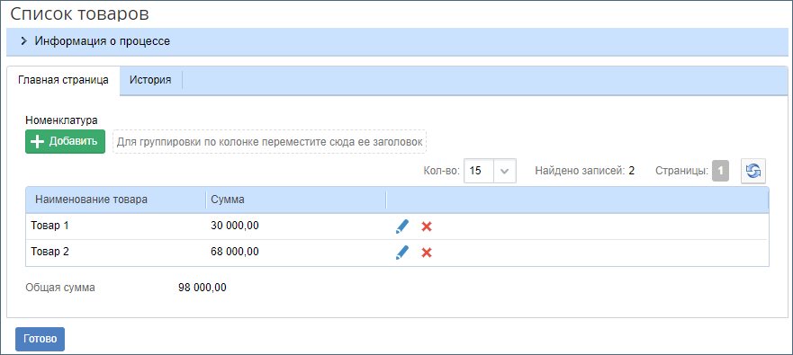Edit Товар 1 with pencil icon
The height and width of the screenshot is (355, 793).
point(402,226)
